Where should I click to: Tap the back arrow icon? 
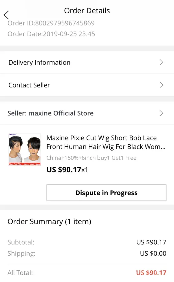click(x=6, y=15)
